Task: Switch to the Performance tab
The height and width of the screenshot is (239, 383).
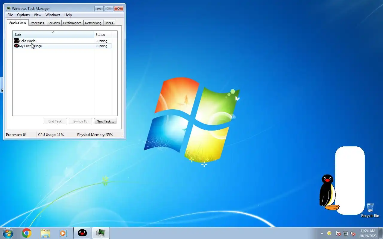Action: coord(72,23)
